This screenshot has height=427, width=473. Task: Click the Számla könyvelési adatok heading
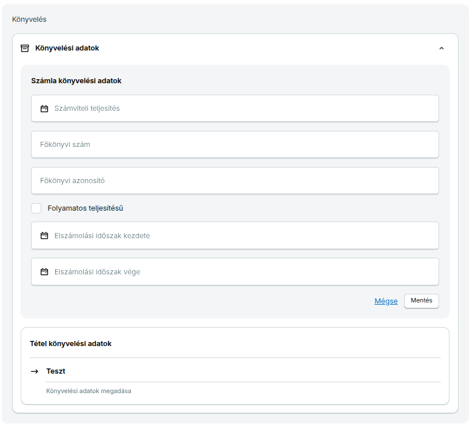[x=76, y=81]
